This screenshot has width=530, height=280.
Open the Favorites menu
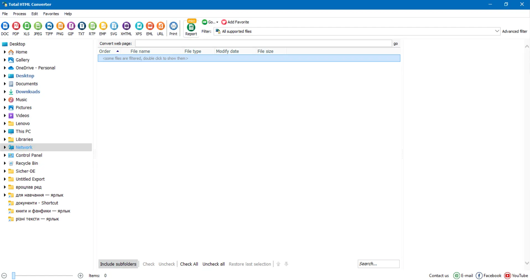point(51,14)
